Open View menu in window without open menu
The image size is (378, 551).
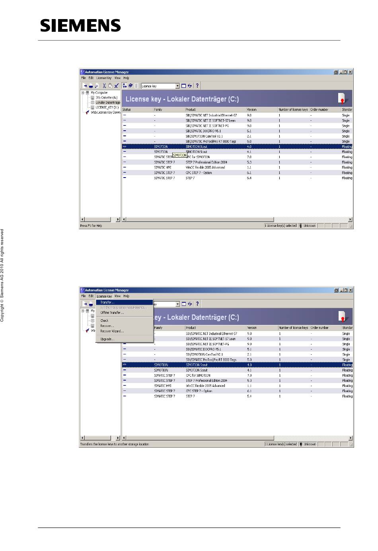117,78
